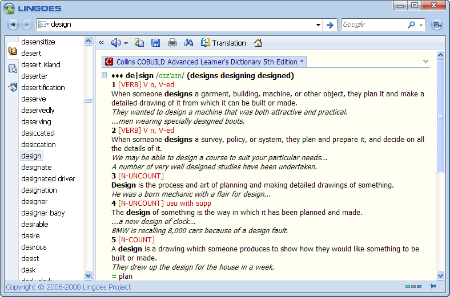The width and height of the screenshot is (450, 297).
Task: Click the definition pane scroll up arrow
Action: click(440, 55)
